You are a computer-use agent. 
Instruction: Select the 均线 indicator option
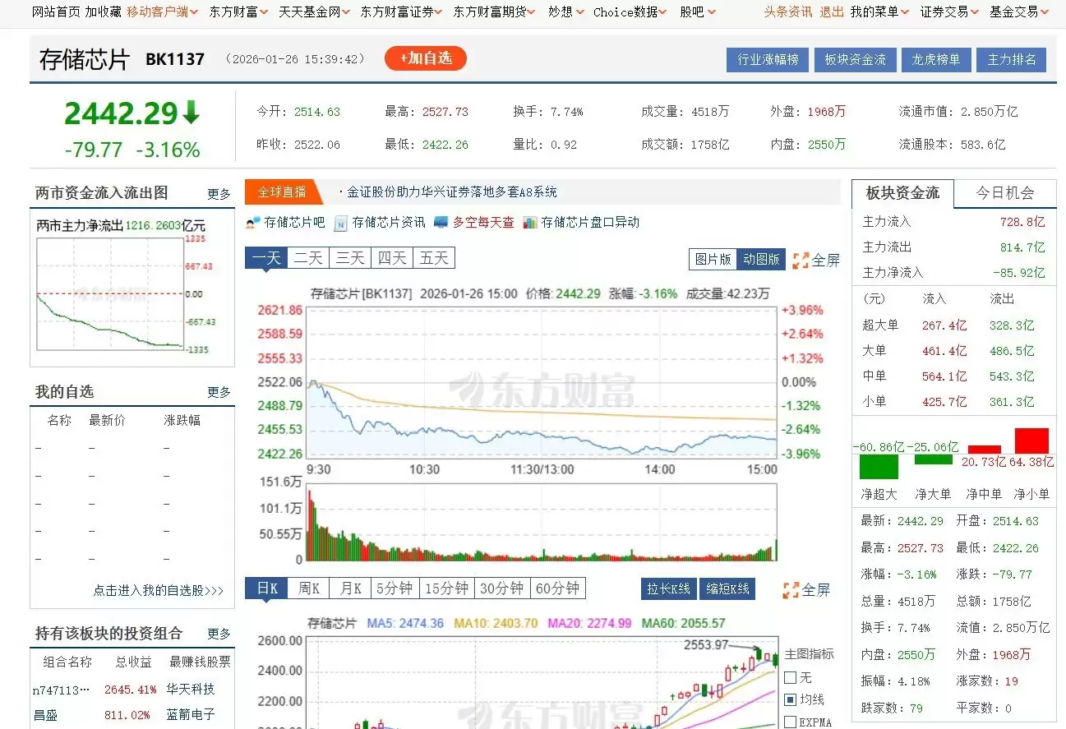[791, 700]
